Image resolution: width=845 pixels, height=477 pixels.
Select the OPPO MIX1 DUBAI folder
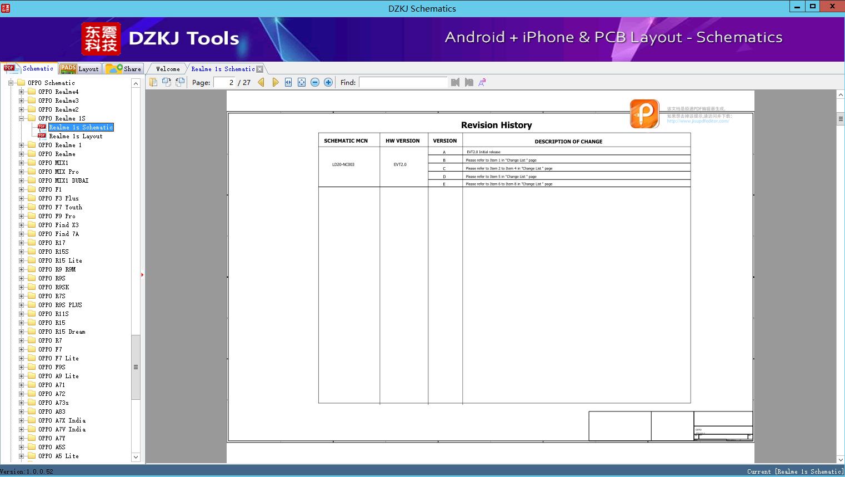(x=63, y=180)
